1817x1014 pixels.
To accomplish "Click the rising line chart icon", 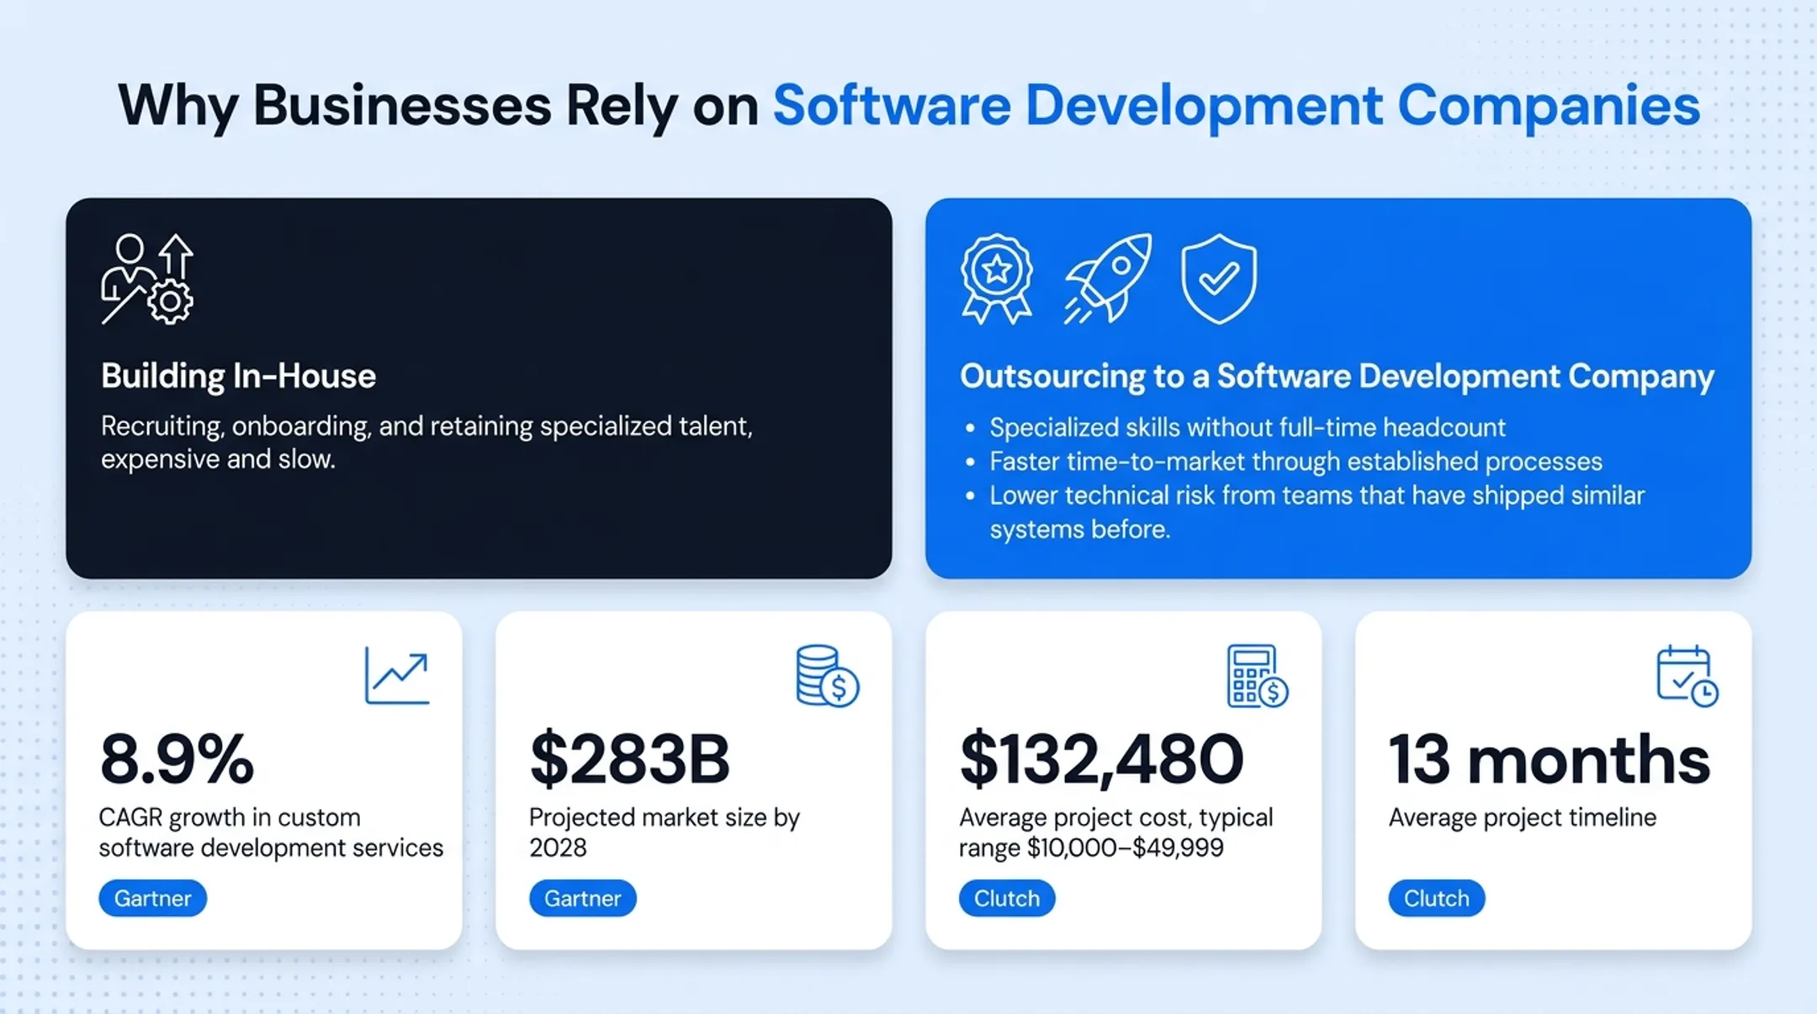I will tap(397, 675).
